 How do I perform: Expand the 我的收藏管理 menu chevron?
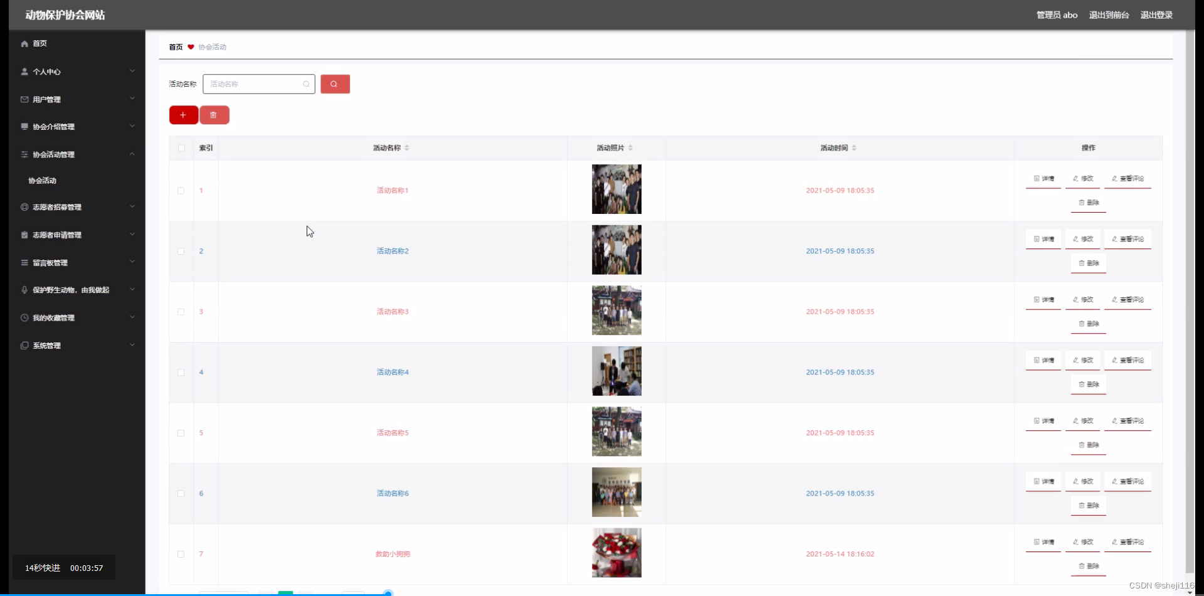132,317
